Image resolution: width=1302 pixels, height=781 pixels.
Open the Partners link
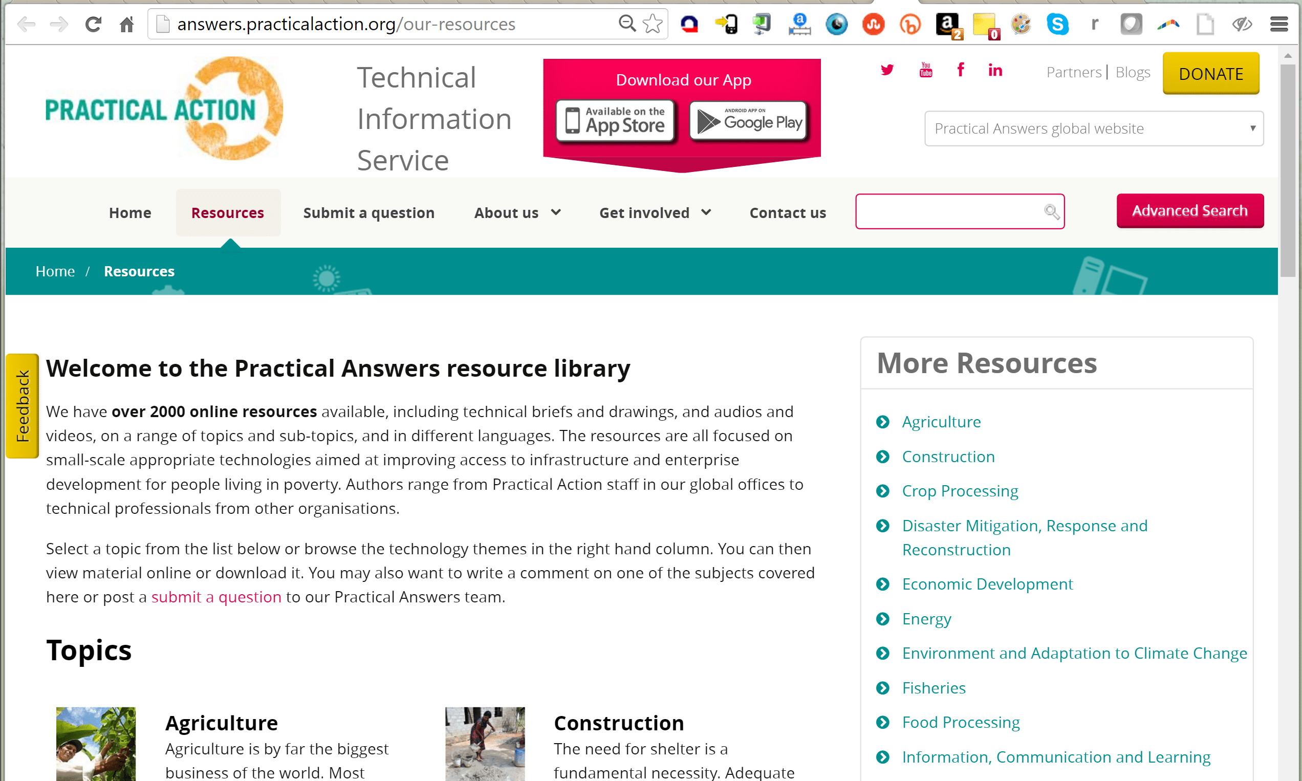[x=1074, y=72]
